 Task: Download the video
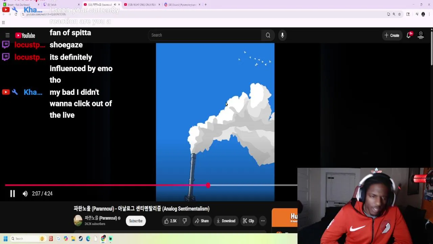pyautogui.click(x=226, y=221)
